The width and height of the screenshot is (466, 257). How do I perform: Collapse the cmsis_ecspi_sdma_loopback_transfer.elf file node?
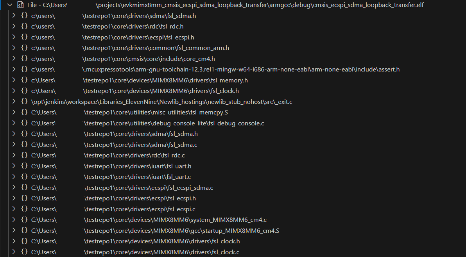(10, 5)
